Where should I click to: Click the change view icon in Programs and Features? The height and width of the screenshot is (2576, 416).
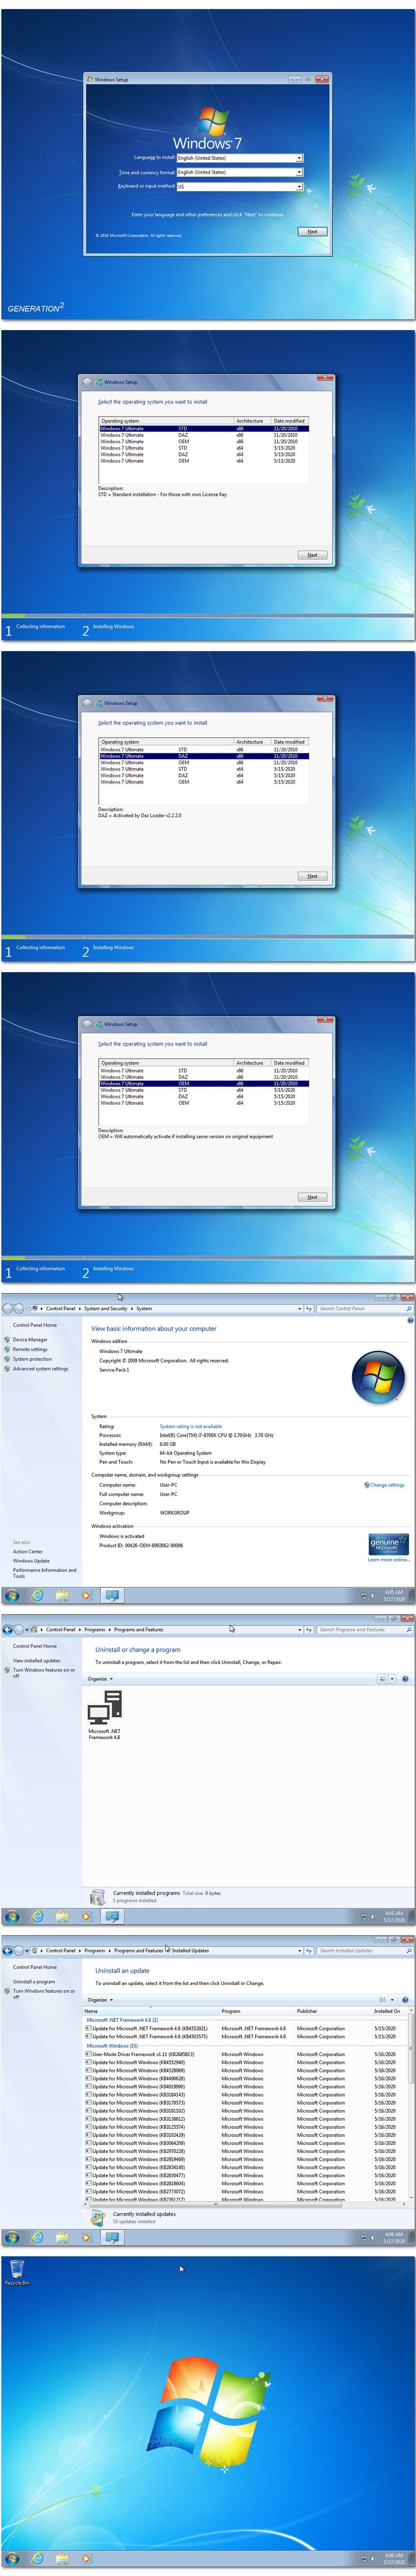(x=383, y=1679)
